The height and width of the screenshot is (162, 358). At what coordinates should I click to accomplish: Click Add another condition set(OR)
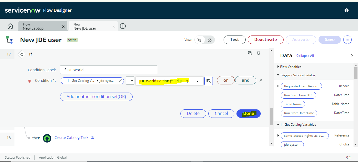(96, 97)
